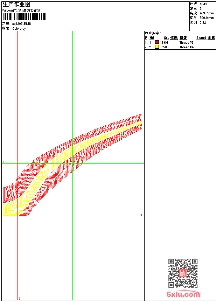Click stitch count 12996 in row one

164,43
